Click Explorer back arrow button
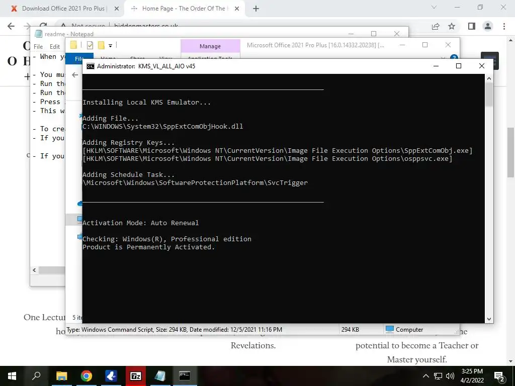 [x=75, y=75]
